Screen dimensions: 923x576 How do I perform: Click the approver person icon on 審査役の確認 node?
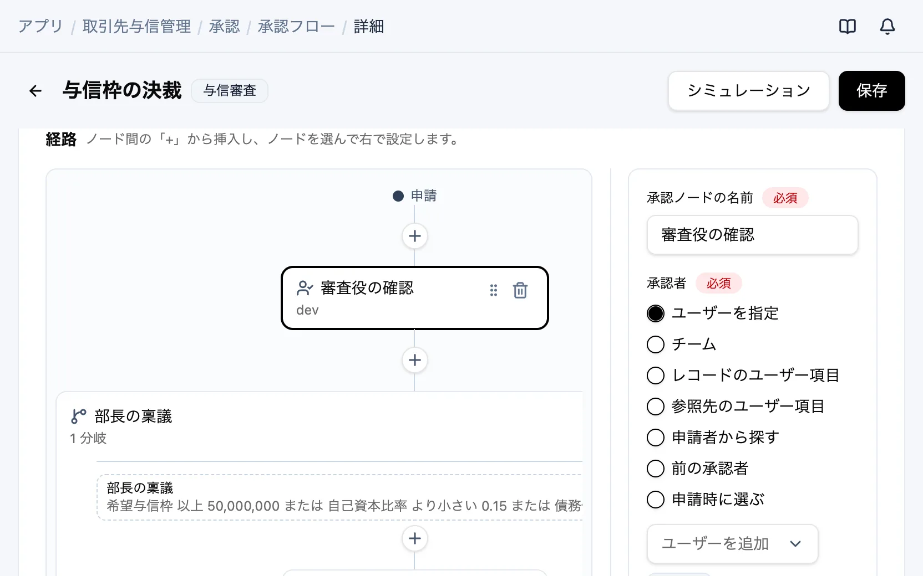[x=305, y=288]
